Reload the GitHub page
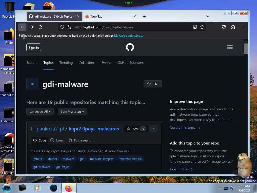This screenshot has height=193, width=257. pyautogui.click(x=40, y=27)
